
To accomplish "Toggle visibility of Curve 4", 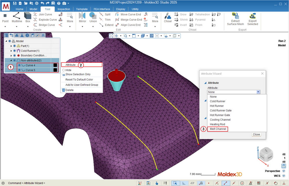I will [19, 65].
